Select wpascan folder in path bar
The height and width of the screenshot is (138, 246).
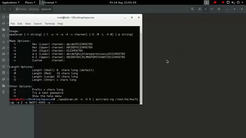46,9
